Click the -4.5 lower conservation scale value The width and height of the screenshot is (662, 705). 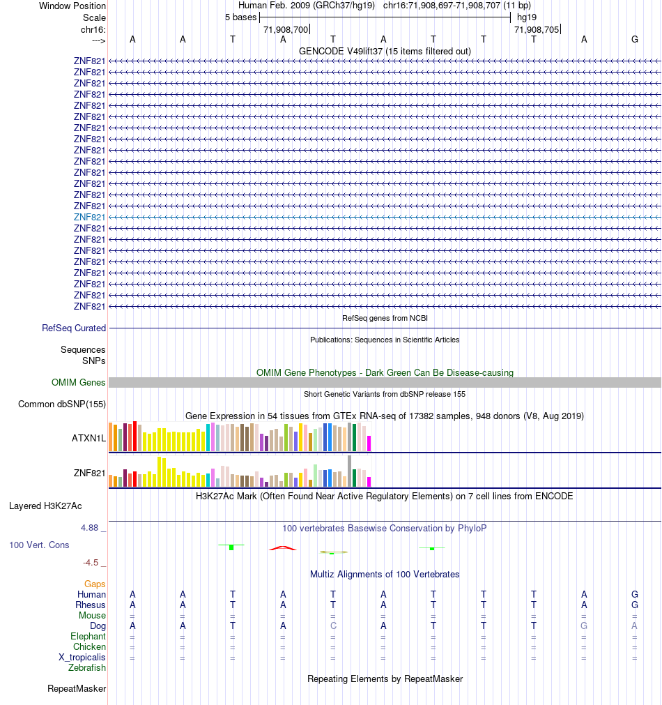91,563
